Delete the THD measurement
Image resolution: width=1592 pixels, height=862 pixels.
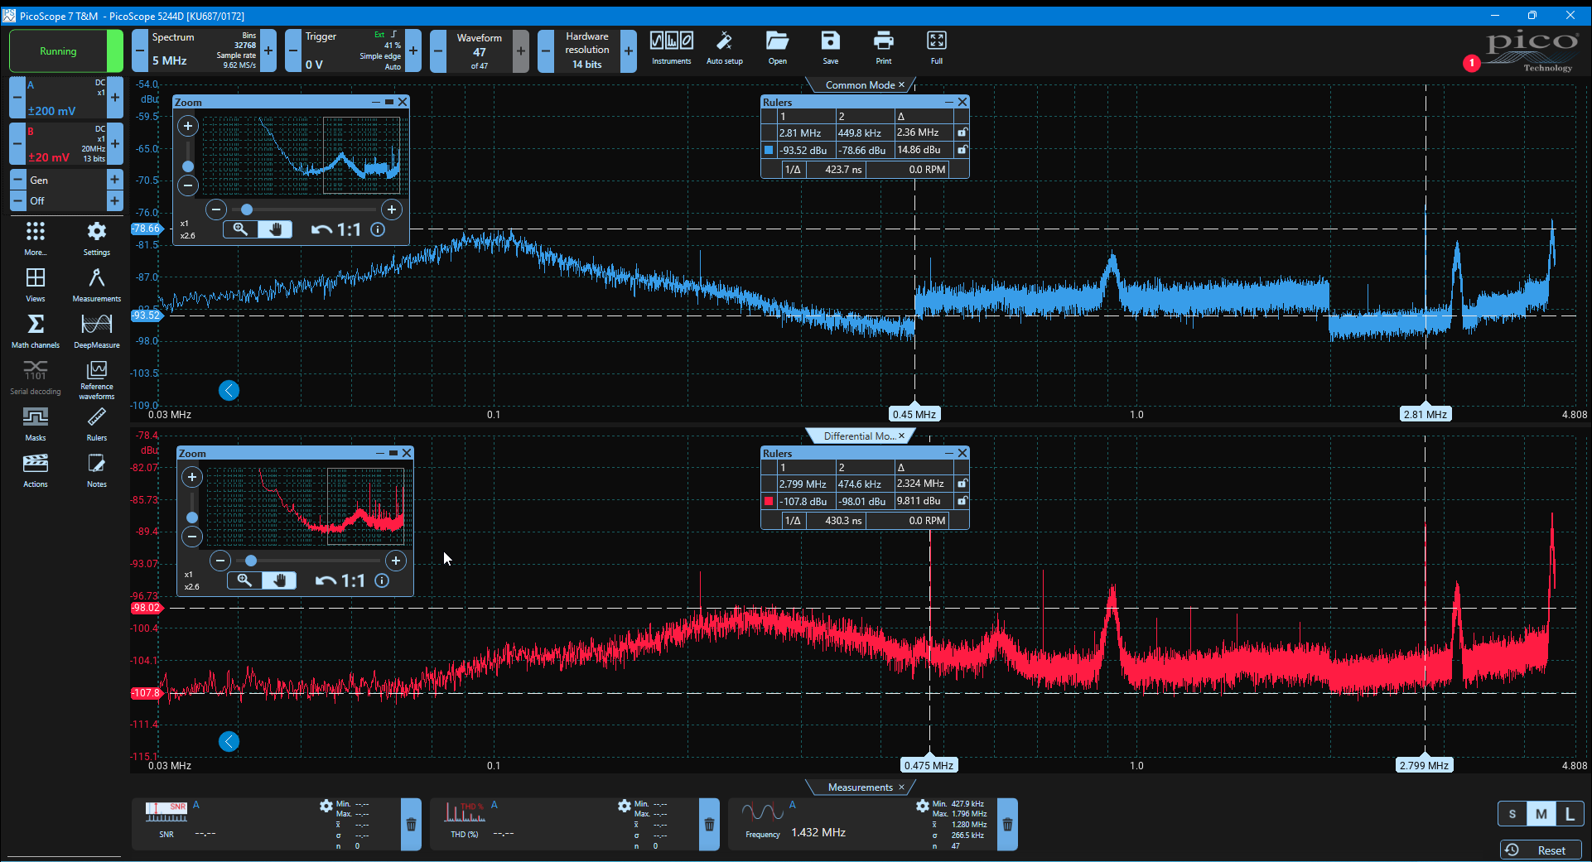pos(709,825)
